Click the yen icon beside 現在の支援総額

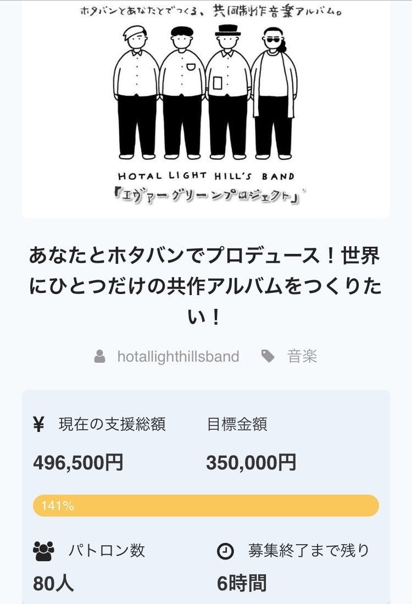click(x=39, y=424)
